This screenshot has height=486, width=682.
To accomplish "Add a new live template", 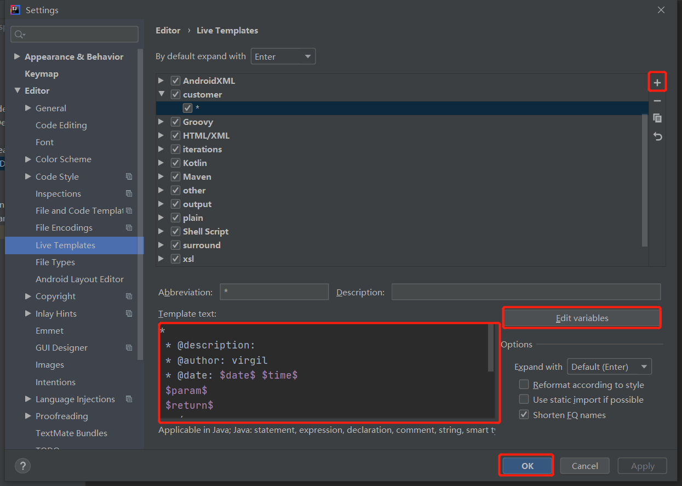I will [657, 81].
